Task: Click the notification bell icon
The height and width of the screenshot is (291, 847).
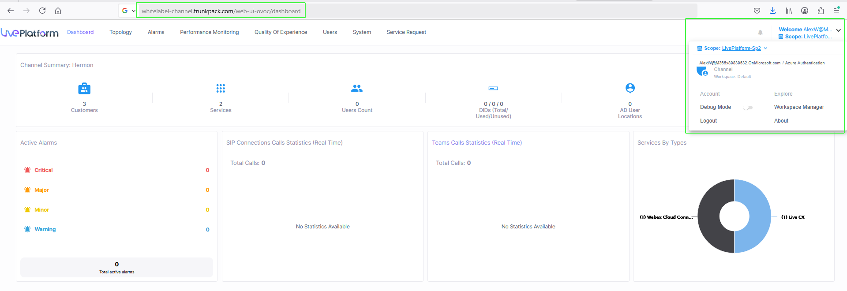Action: (x=760, y=33)
